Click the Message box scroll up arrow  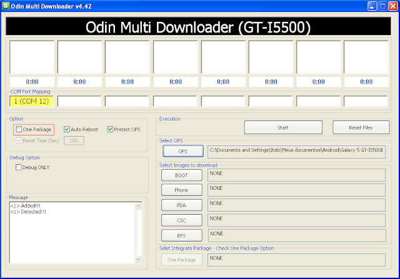click(138, 206)
